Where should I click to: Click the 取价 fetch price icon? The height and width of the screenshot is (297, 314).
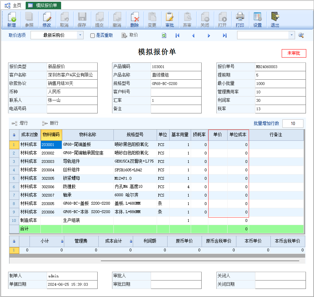tap(124, 35)
